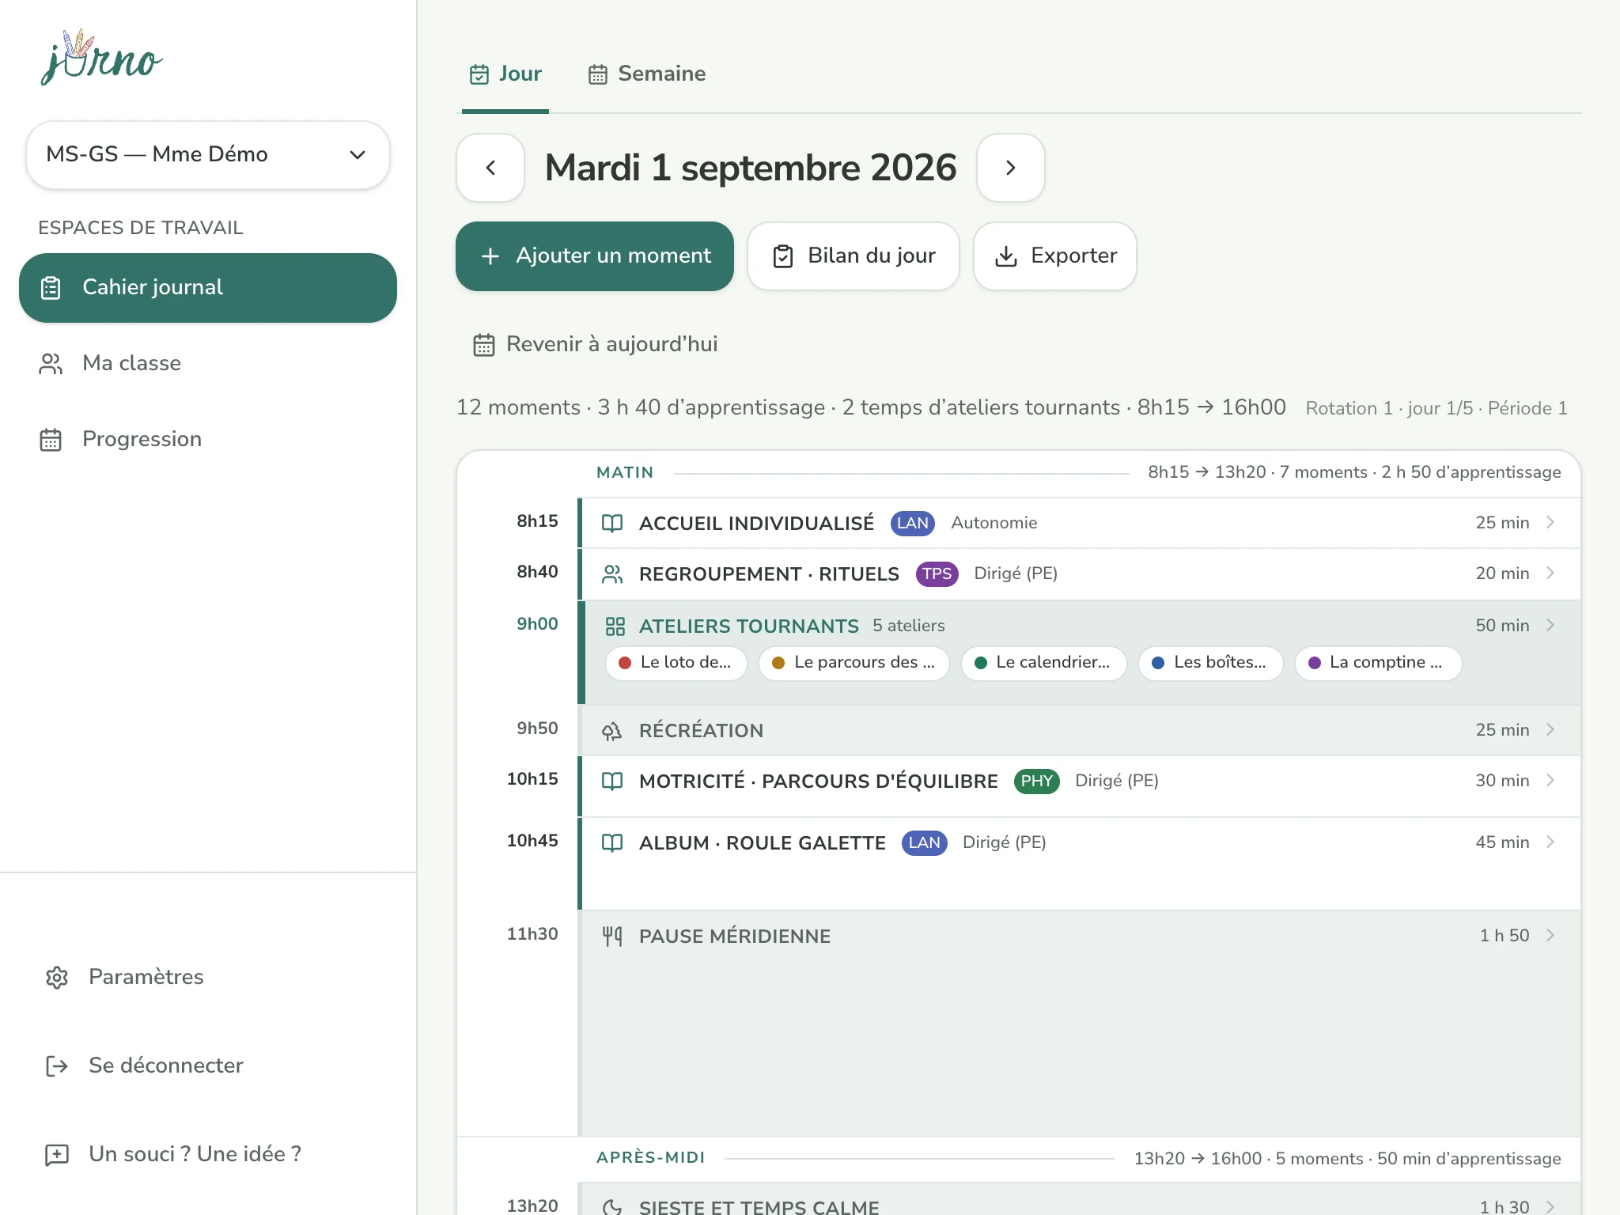Click Revenir à aujourd'hui link
1620x1215 pixels.
[595, 344]
